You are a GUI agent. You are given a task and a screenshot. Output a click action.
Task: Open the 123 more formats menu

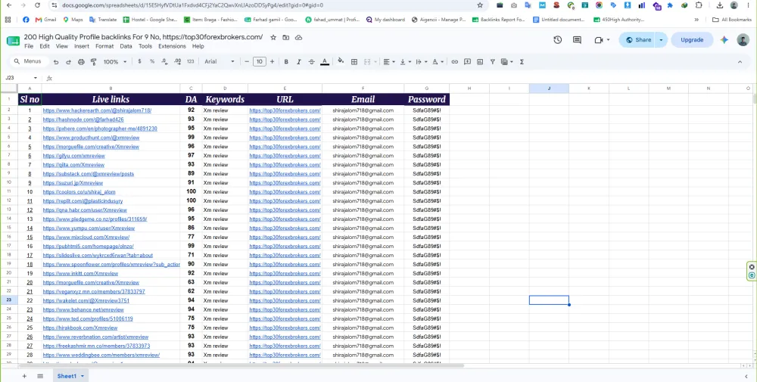click(x=191, y=62)
